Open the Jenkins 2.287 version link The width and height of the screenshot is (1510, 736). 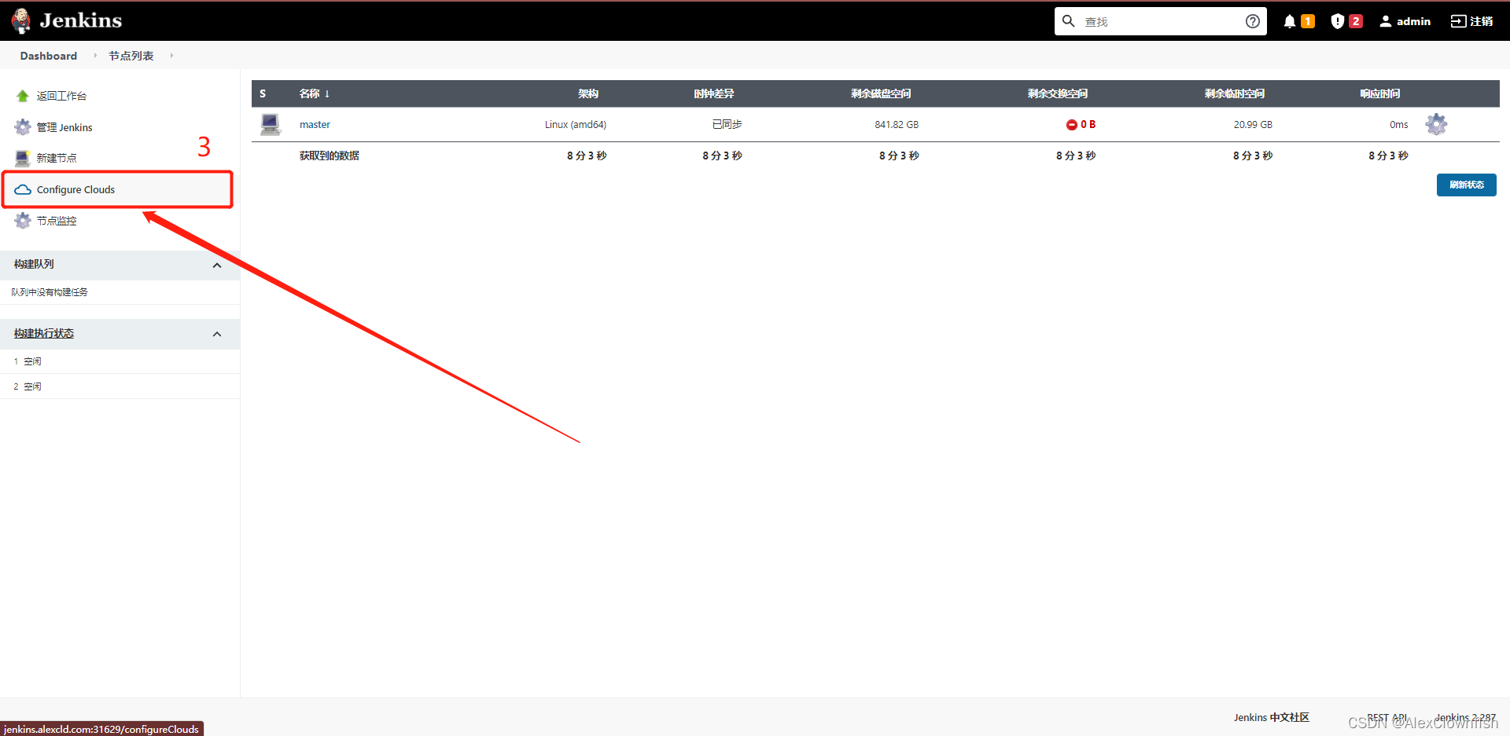click(1465, 717)
